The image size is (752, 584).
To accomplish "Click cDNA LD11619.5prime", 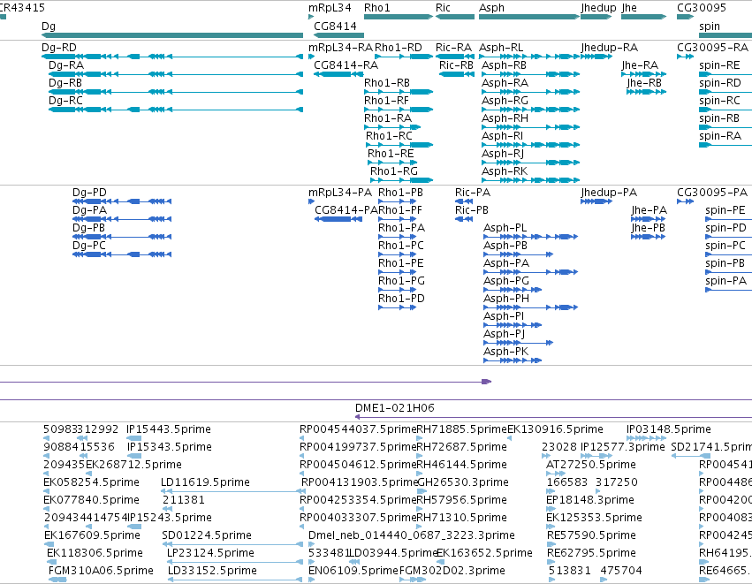I will click(233, 491).
